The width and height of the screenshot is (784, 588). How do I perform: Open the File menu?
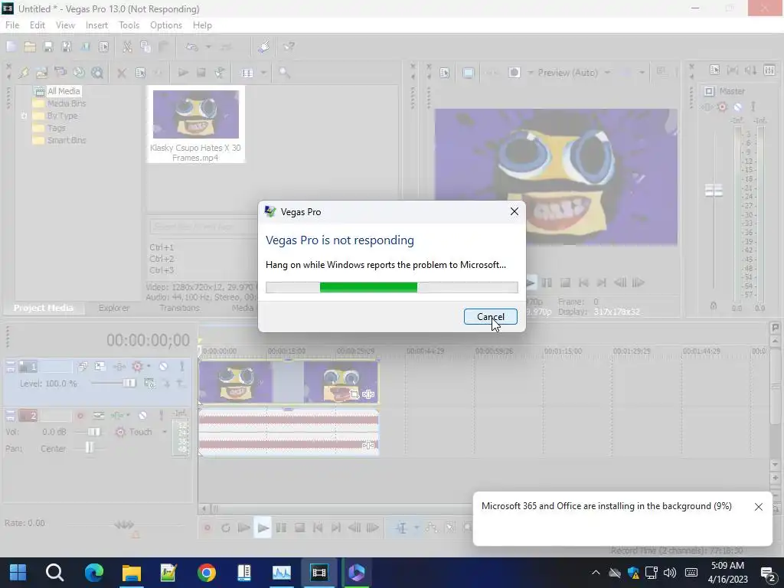point(12,25)
